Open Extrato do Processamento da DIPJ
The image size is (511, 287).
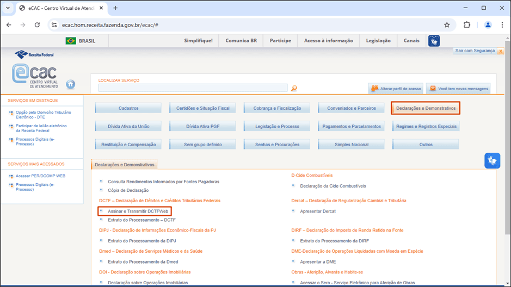click(x=142, y=241)
